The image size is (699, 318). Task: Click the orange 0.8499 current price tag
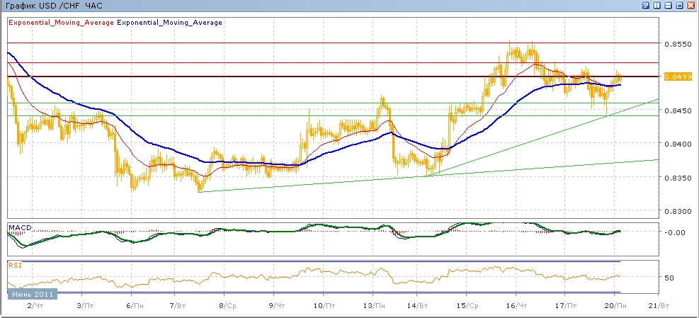pyautogui.click(x=674, y=76)
